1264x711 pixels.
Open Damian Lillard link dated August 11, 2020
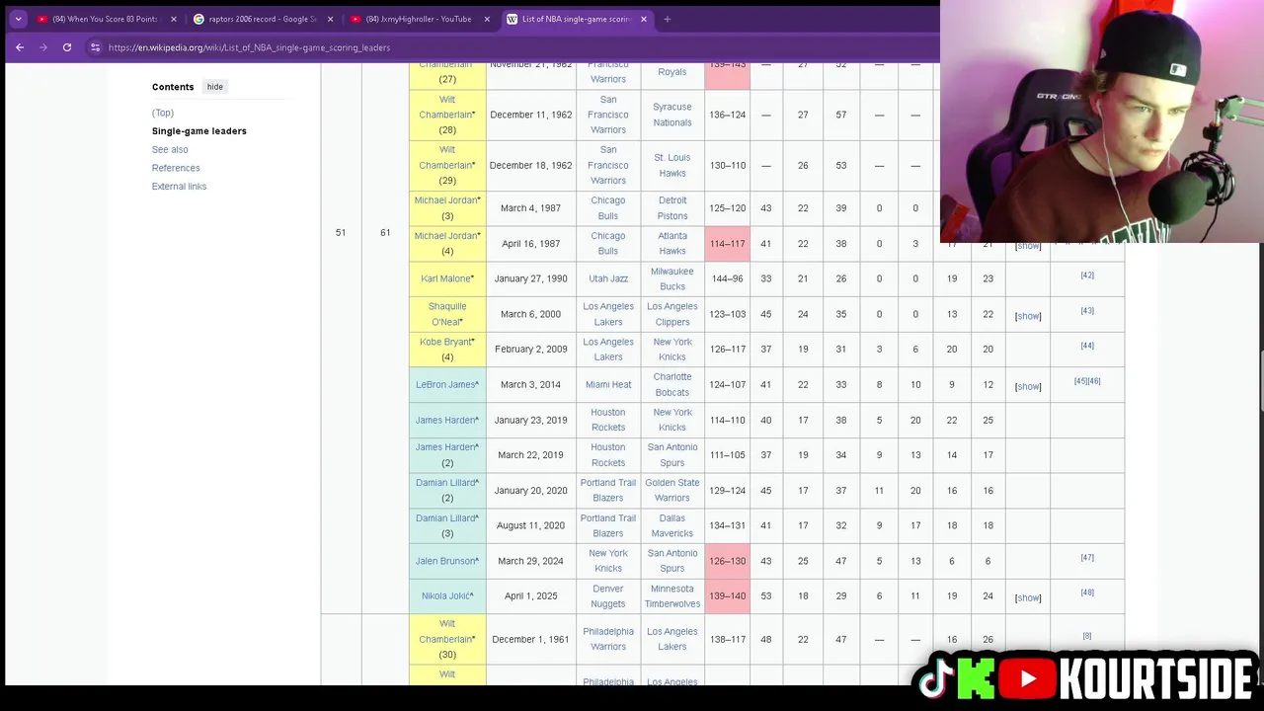click(x=445, y=517)
